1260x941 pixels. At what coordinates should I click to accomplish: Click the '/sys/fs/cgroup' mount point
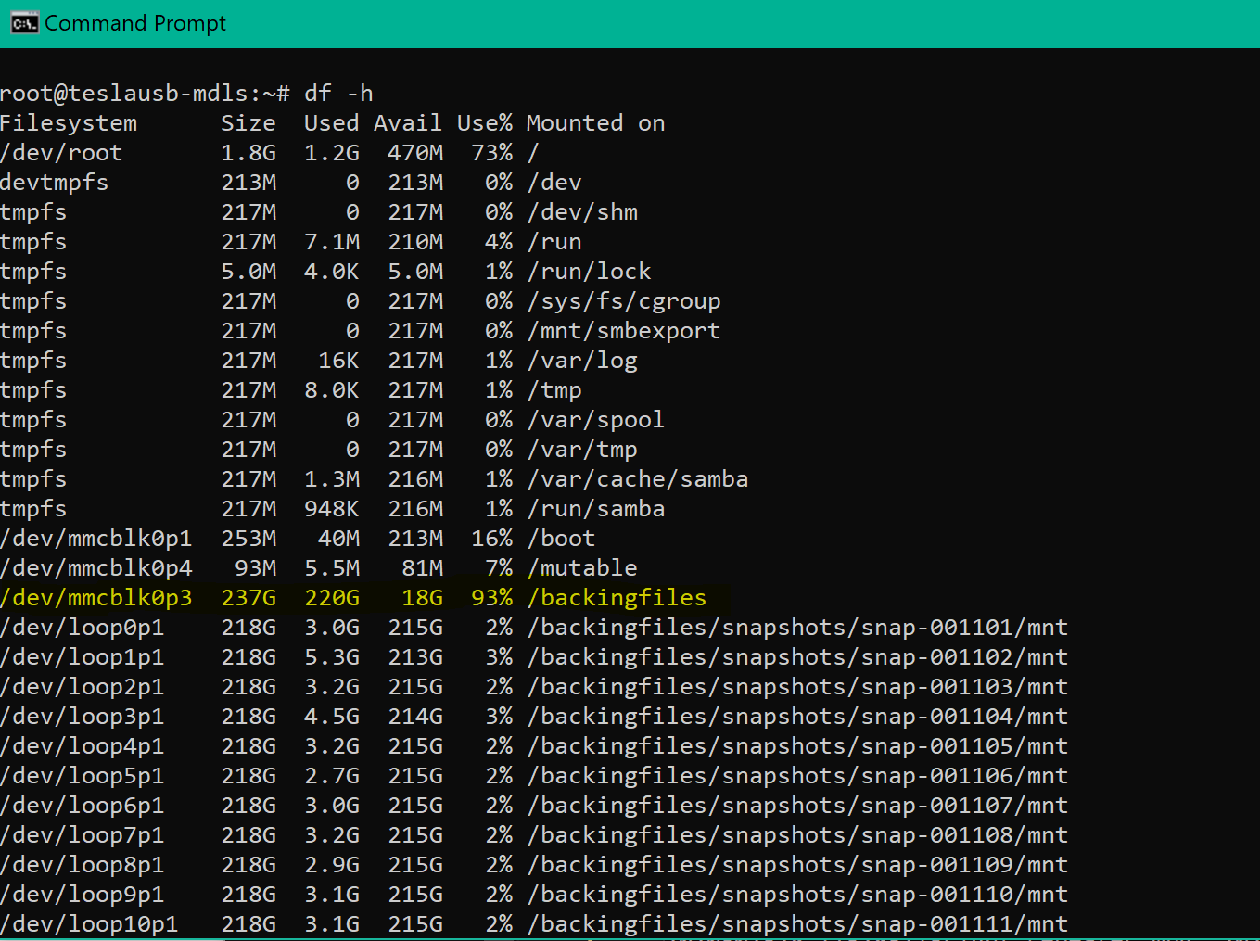tap(624, 301)
